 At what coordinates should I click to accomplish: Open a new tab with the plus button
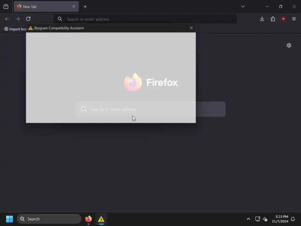click(85, 7)
